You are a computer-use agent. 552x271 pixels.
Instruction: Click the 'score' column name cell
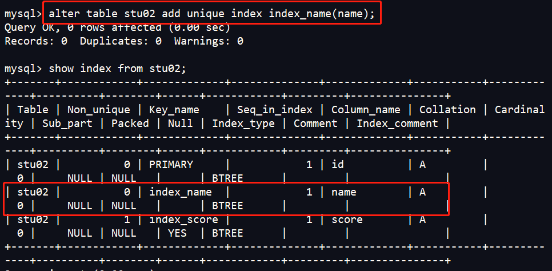pos(347,220)
